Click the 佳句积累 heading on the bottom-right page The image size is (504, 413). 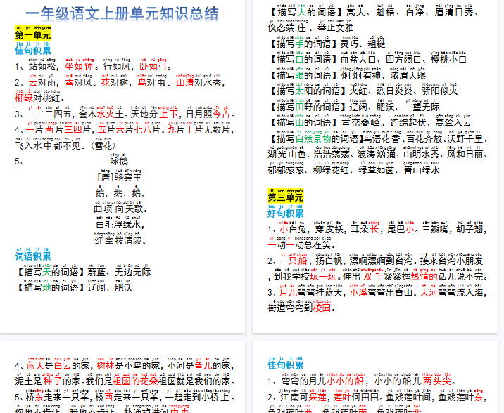click(x=285, y=363)
